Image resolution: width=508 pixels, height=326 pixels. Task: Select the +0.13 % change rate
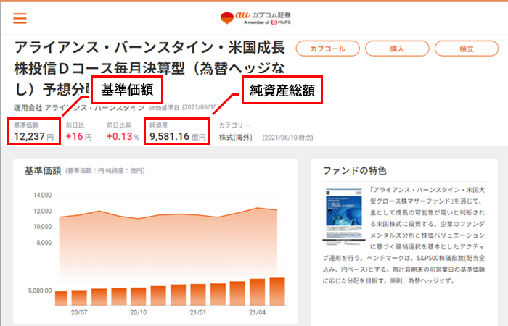click(123, 136)
